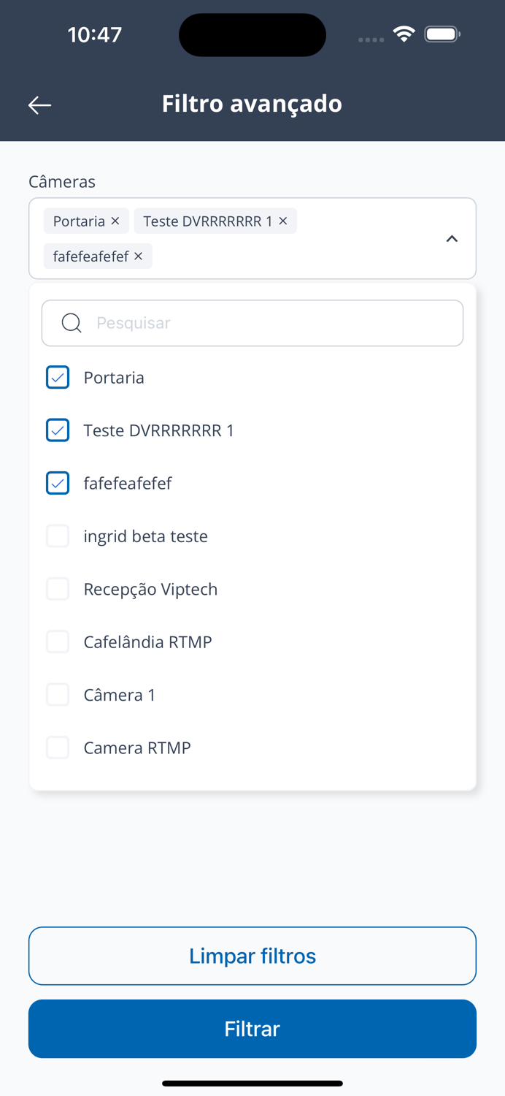Check the Recepção Viptech checkbox
This screenshot has height=1096, width=505.
[x=58, y=589]
